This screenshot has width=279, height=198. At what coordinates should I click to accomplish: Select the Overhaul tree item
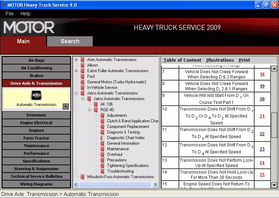click(x=115, y=154)
